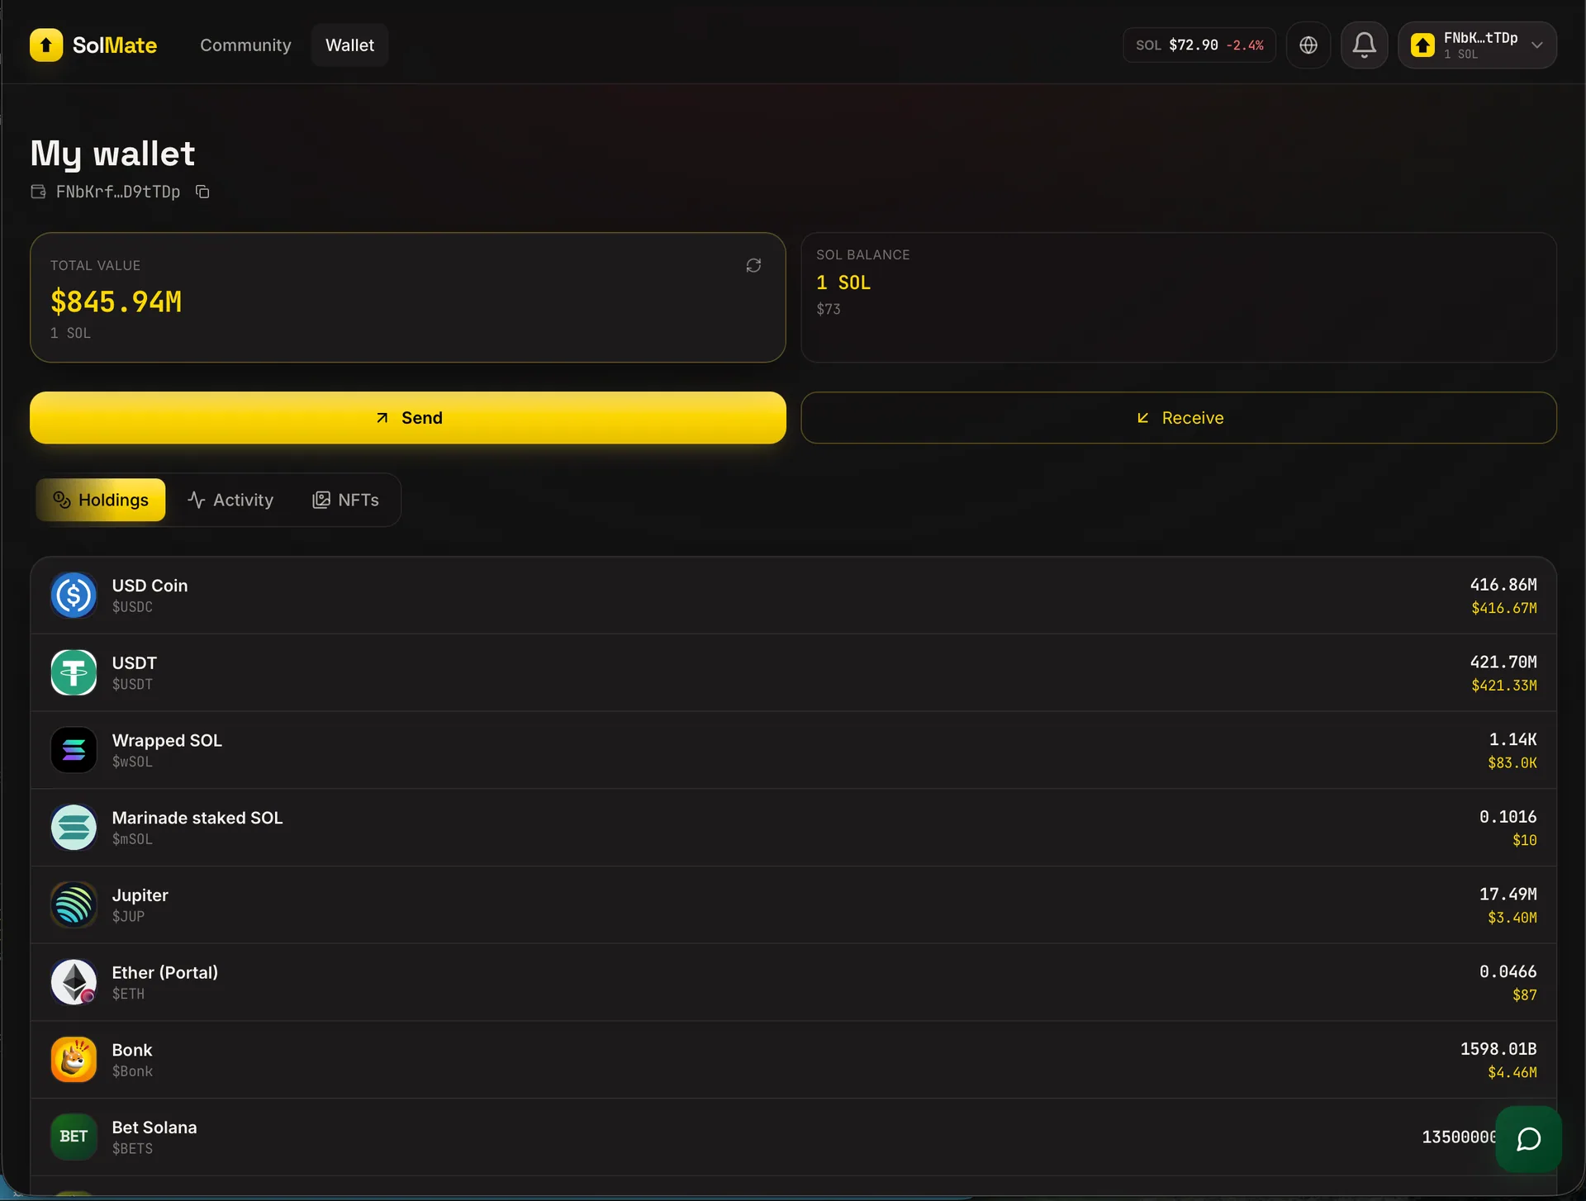Image resolution: width=1586 pixels, height=1201 pixels.
Task: Click the $87 Ether (Portal) value
Action: click(1524, 995)
